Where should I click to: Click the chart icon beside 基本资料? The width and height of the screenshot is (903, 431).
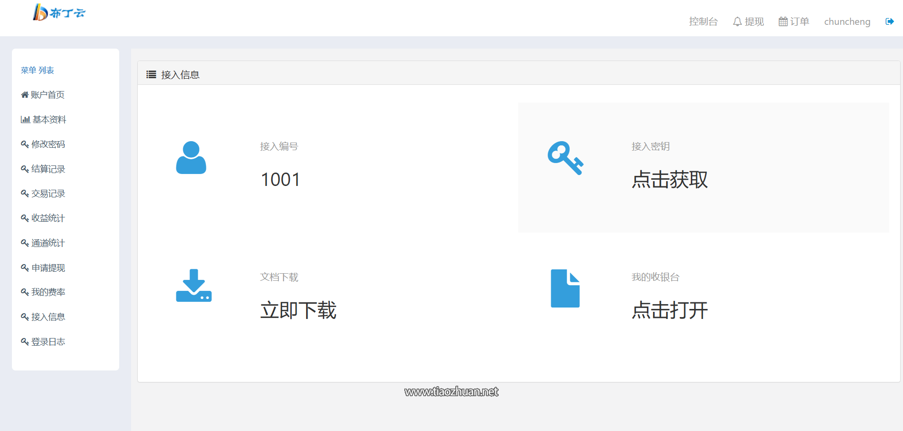[25, 119]
